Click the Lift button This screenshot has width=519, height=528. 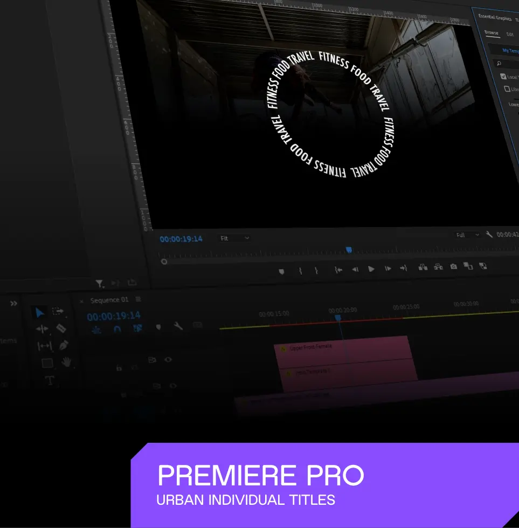click(x=423, y=267)
